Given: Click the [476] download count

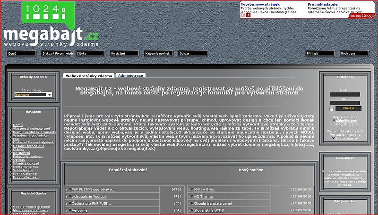Looking at the screenshot, I should click(x=176, y=190).
